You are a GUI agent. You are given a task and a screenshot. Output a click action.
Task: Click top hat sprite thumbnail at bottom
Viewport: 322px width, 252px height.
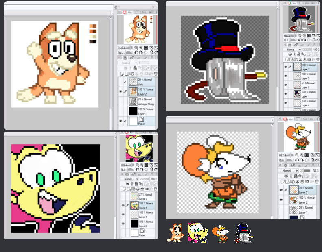(x=244, y=233)
